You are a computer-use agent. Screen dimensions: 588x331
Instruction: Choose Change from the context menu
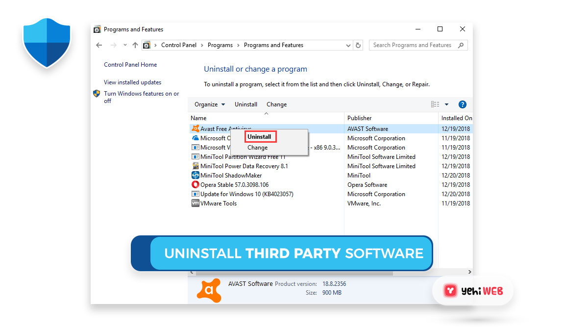coord(258,147)
